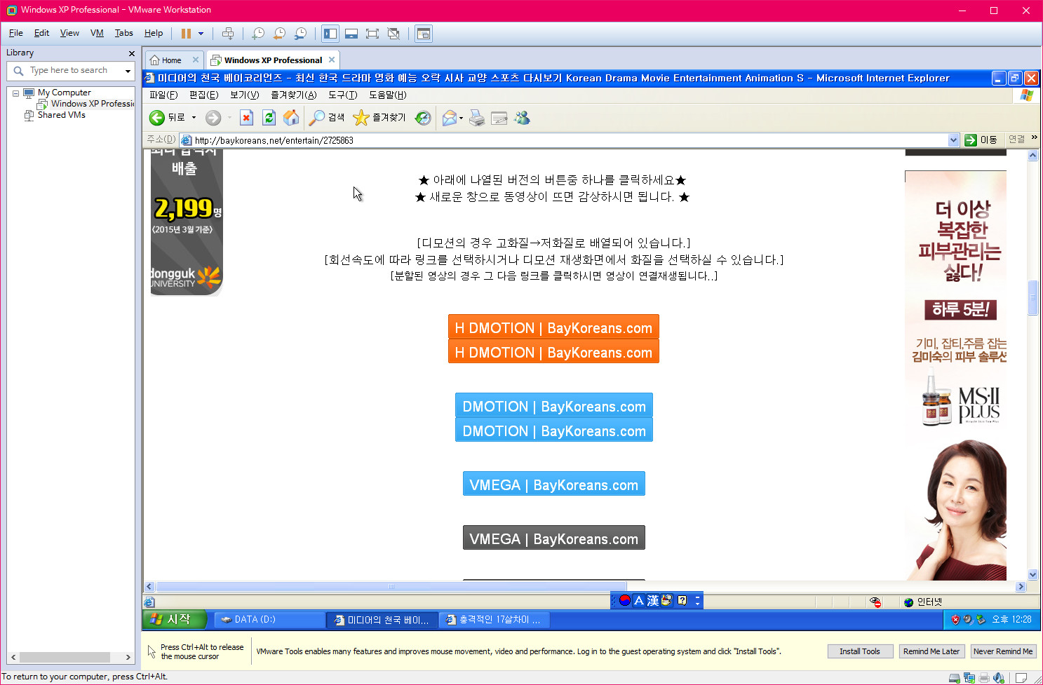Expand the 연결 links toolbar chevron

coord(1034,138)
